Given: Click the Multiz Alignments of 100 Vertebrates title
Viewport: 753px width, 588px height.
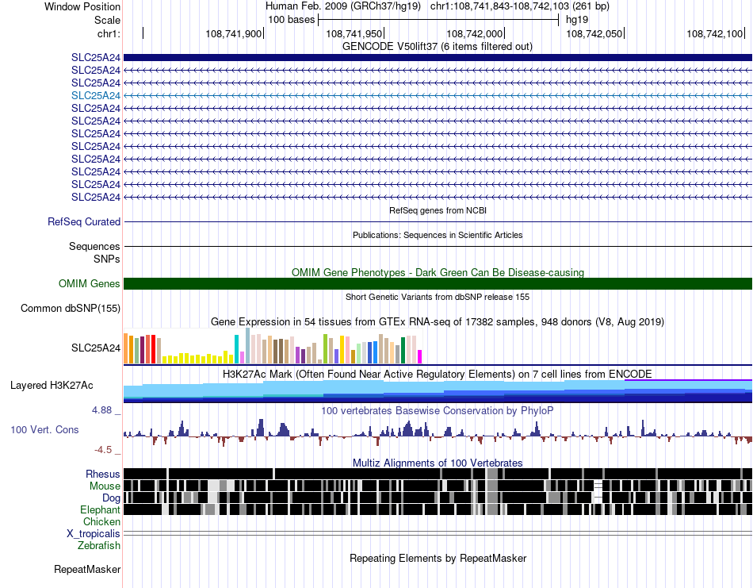Looking at the screenshot, I should [x=438, y=463].
